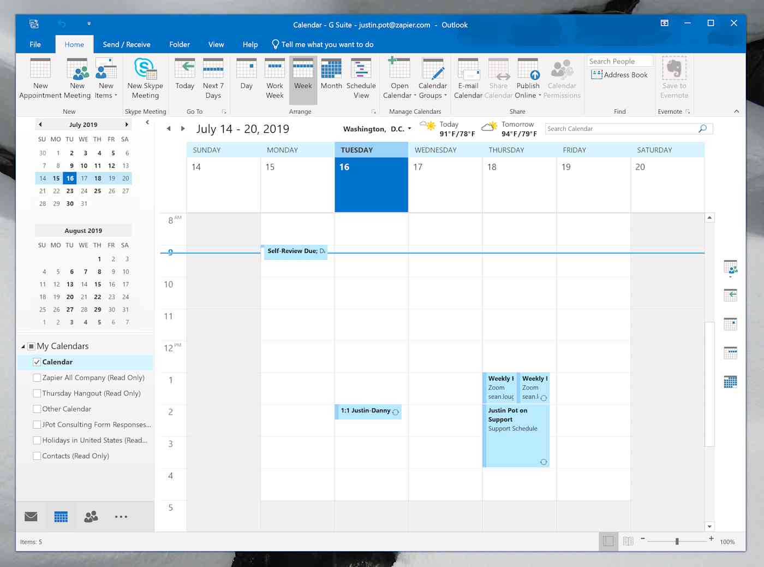This screenshot has width=764, height=567.
Task: Check the Contacts (Read Only) calendar
Action: tap(37, 456)
